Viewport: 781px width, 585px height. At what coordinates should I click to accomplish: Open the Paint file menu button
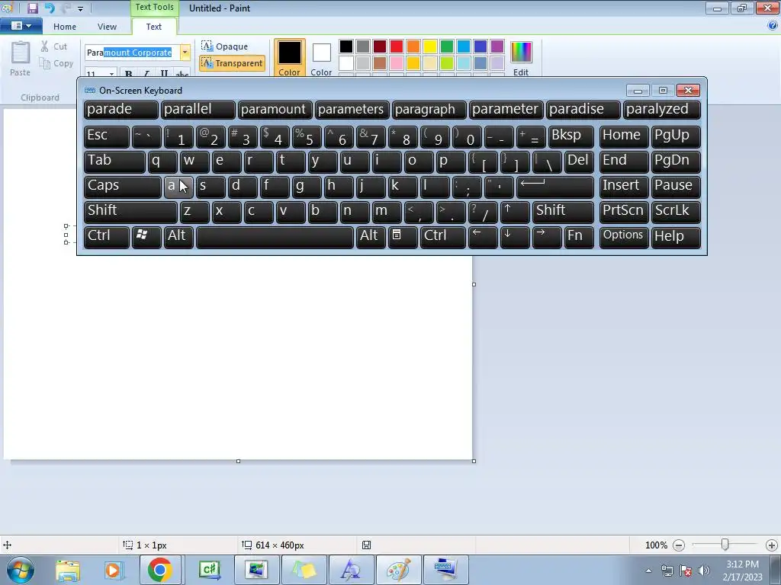pyautogui.click(x=21, y=26)
